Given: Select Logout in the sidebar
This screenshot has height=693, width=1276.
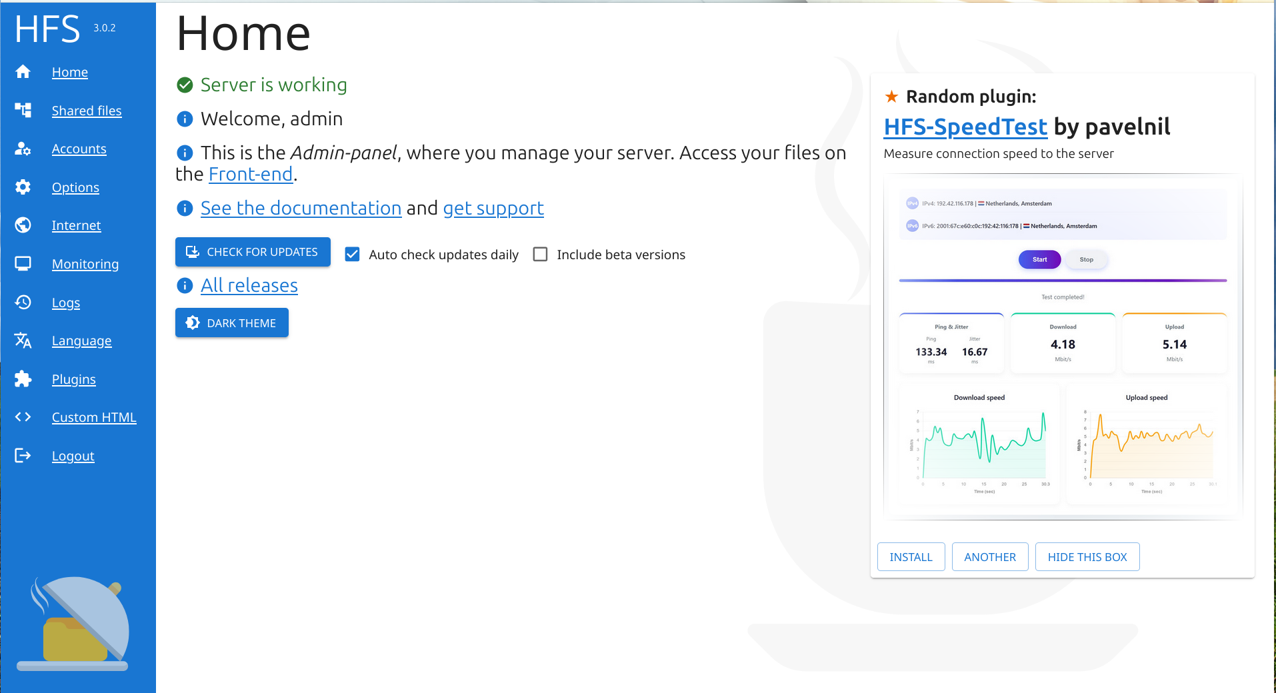Looking at the screenshot, I should [73, 456].
